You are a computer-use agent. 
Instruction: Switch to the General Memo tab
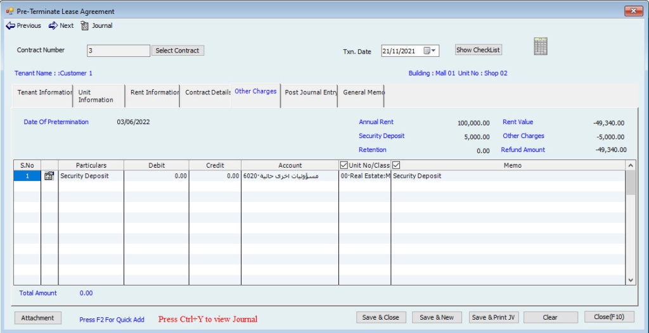(x=362, y=92)
